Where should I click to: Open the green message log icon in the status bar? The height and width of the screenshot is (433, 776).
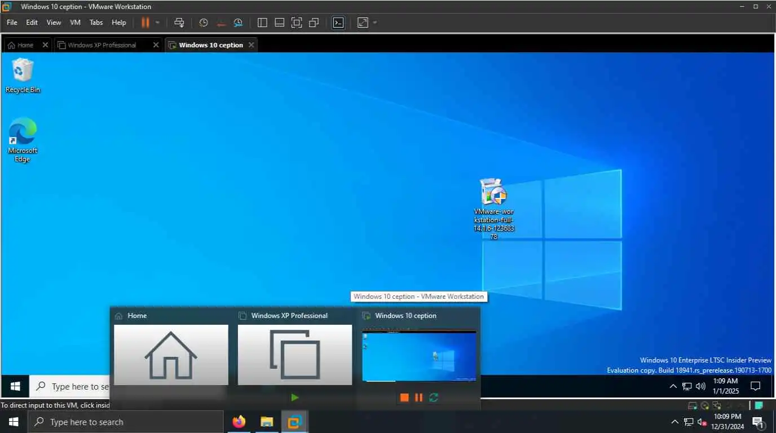click(x=759, y=405)
